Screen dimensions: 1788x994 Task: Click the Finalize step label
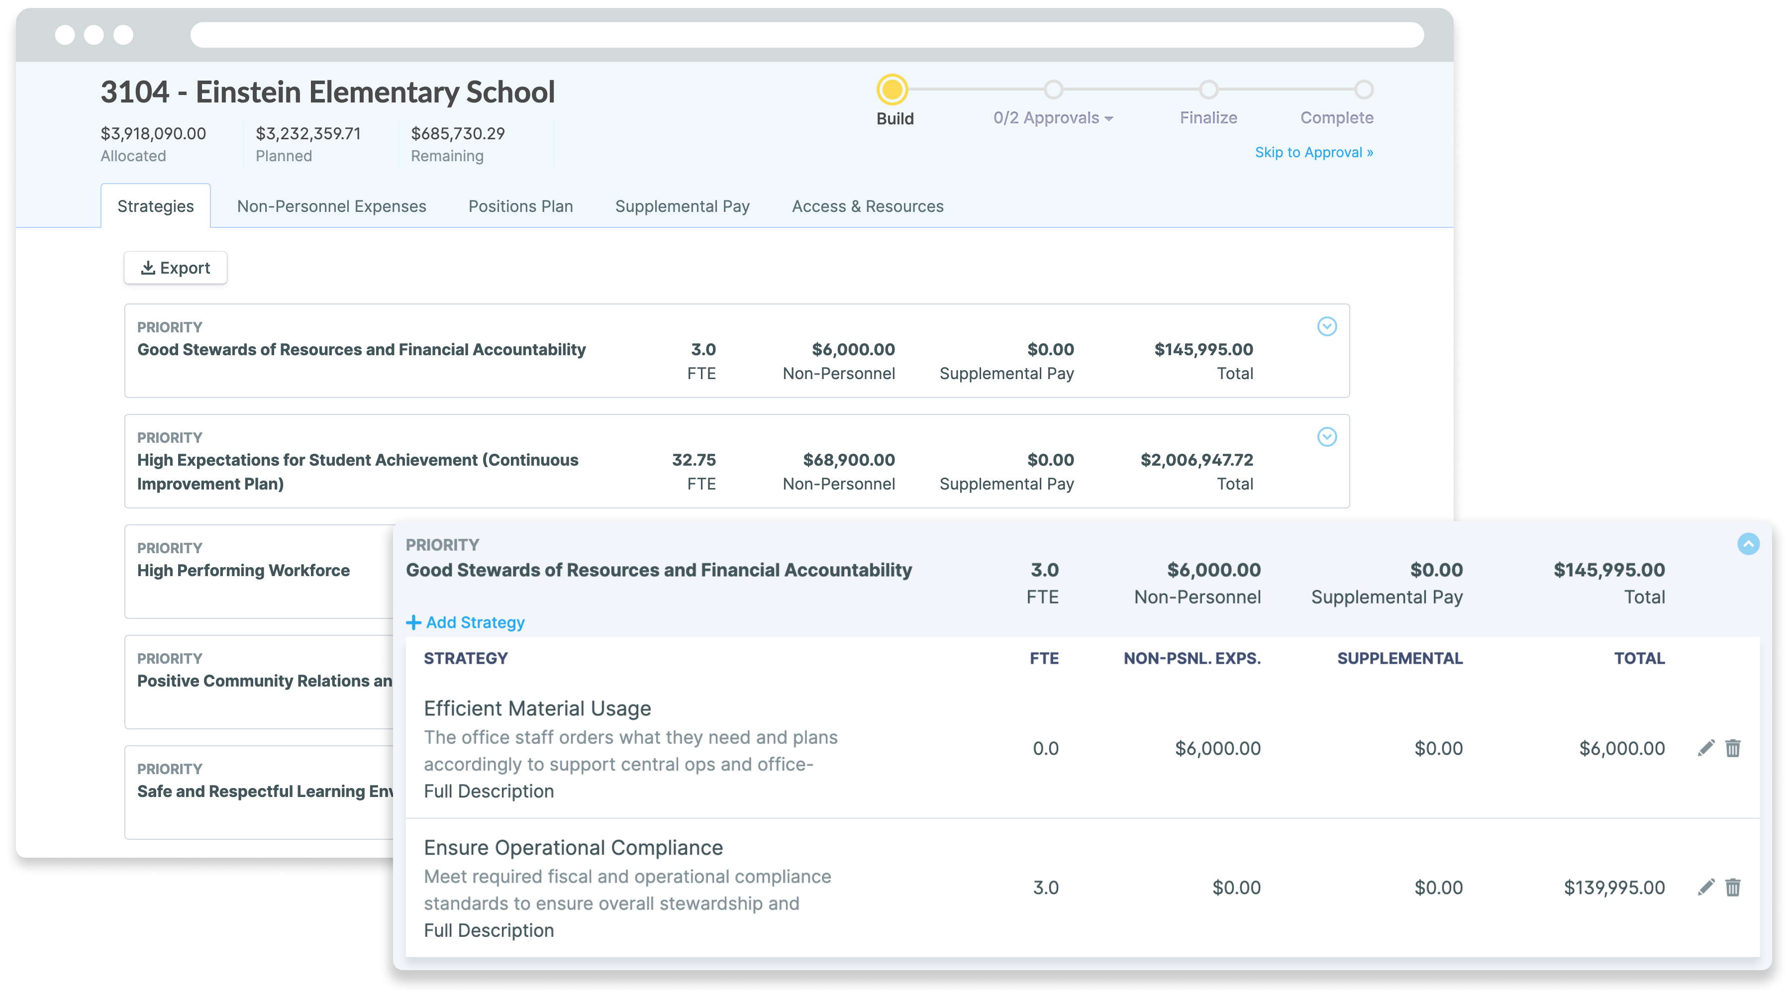[x=1208, y=118]
